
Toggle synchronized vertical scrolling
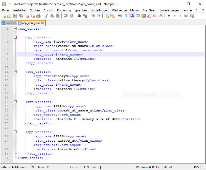[107, 16]
